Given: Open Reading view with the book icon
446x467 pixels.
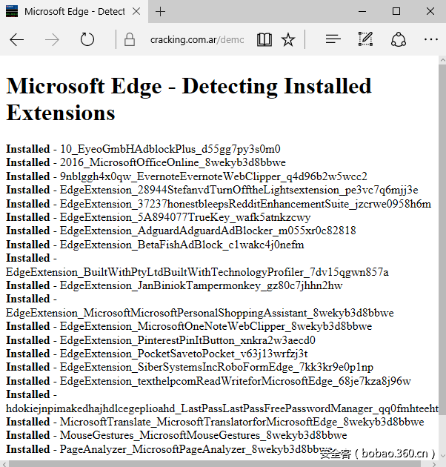Looking at the screenshot, I should tap(264, 39).
